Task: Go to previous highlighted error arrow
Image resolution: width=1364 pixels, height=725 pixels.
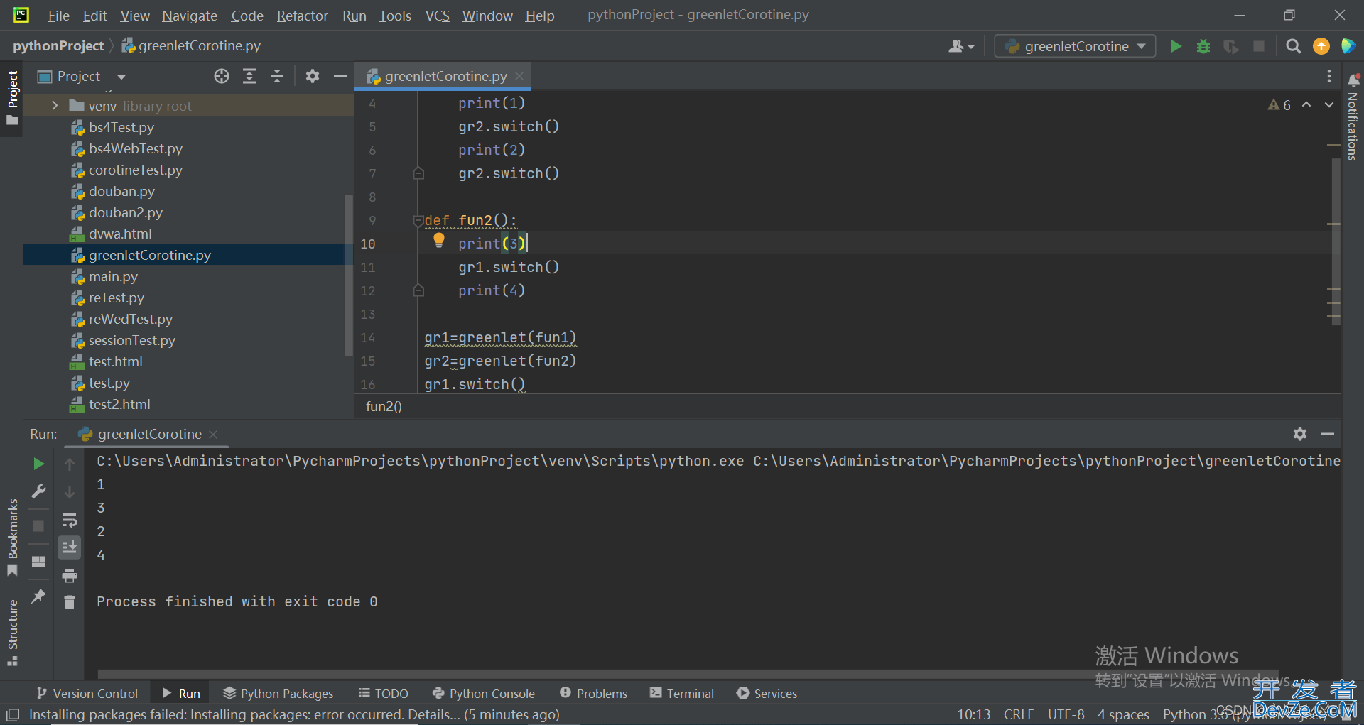Action: [1306, 104]
